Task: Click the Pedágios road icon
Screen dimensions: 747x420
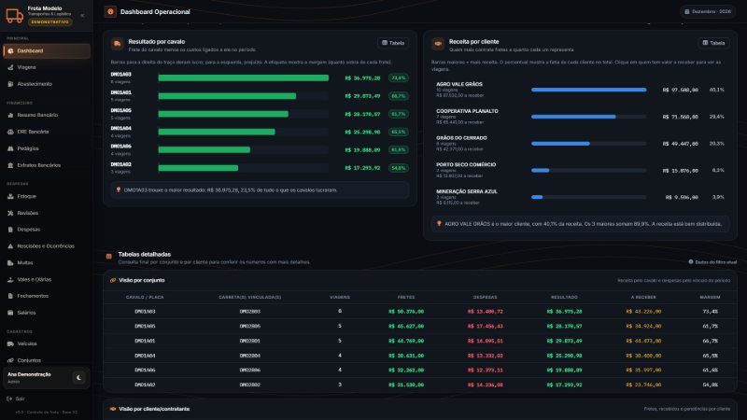Action: (x=10, y=148)
